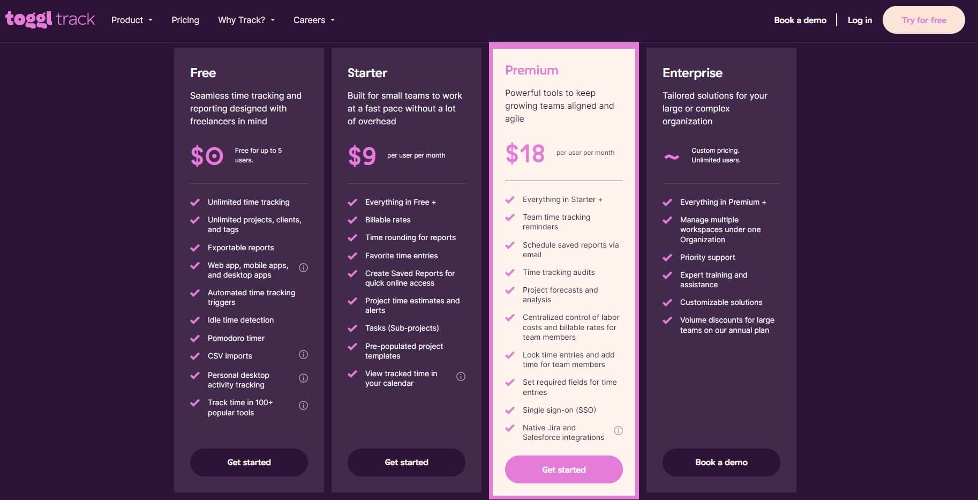Click Book a demo in the header
Screen dimensions: 978x500
point(800,20)
